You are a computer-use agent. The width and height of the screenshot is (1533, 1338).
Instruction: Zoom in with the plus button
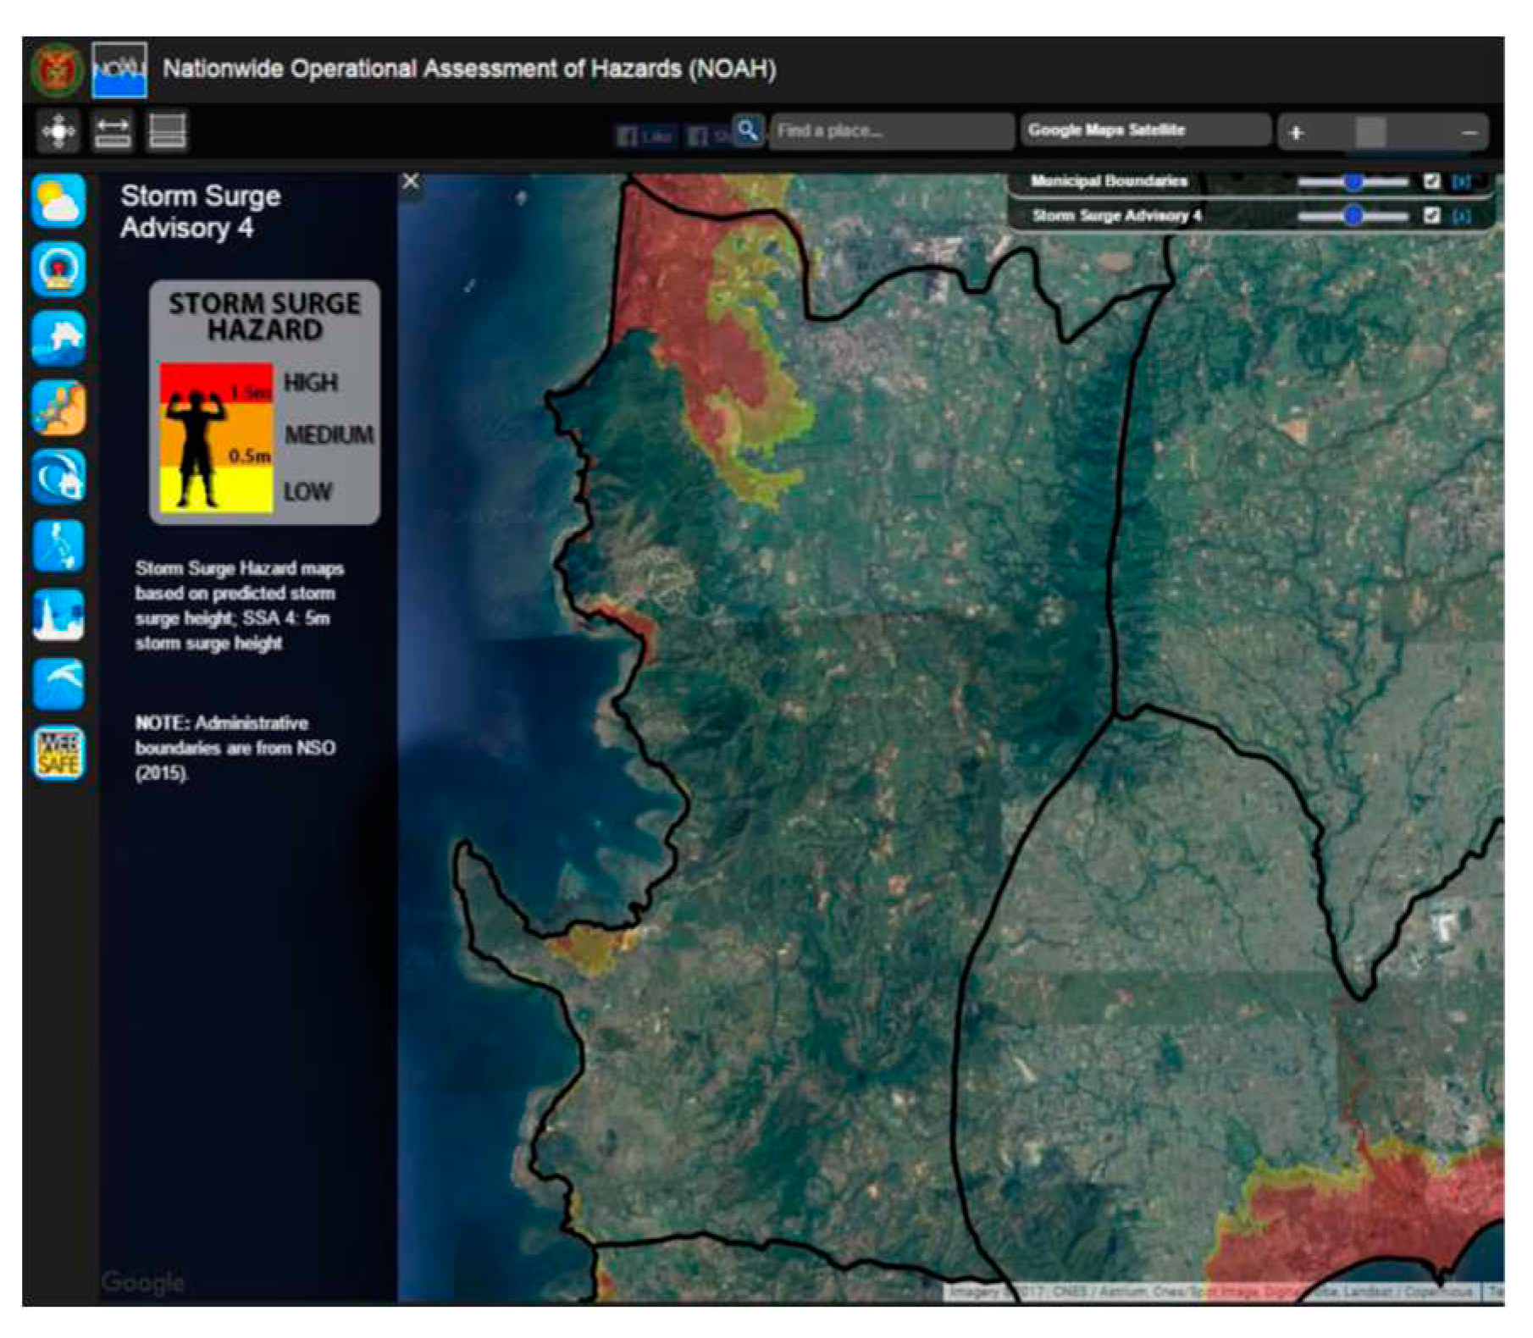(x=1296, y=133)
